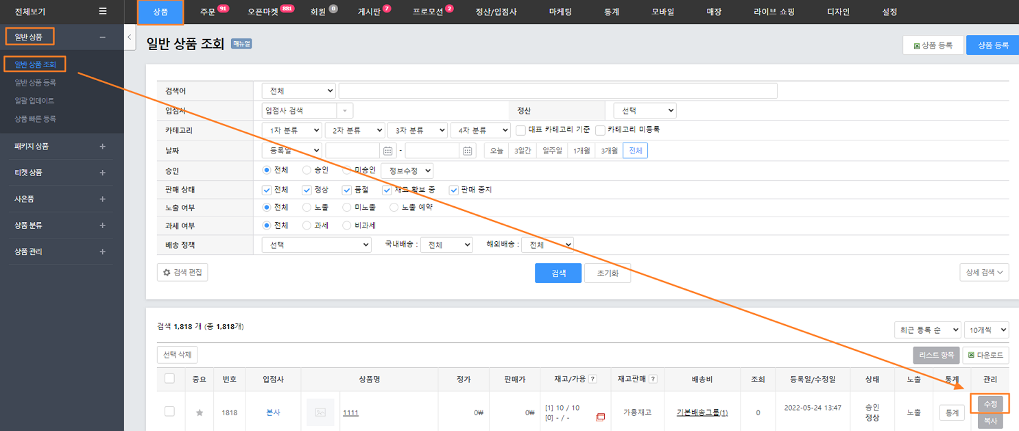This screenshot has height=431, width=1019.
Task: Click the 재고/가용 help question mark icon
Action: click(x=592, y=379)
